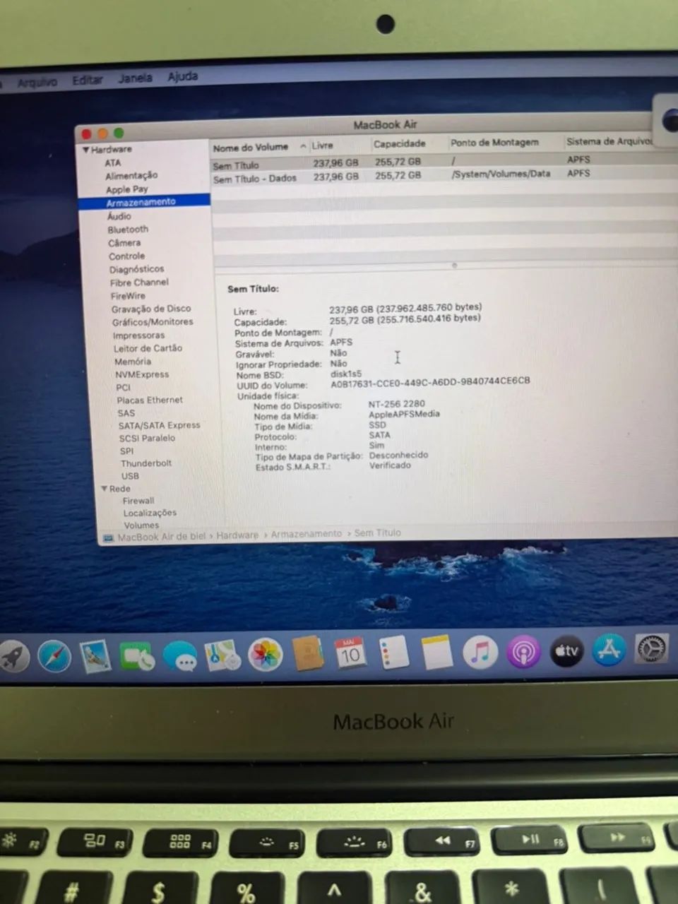Open FaceTime from the Dock
Viewport: 678px width, 904px height.
[138, 657]
